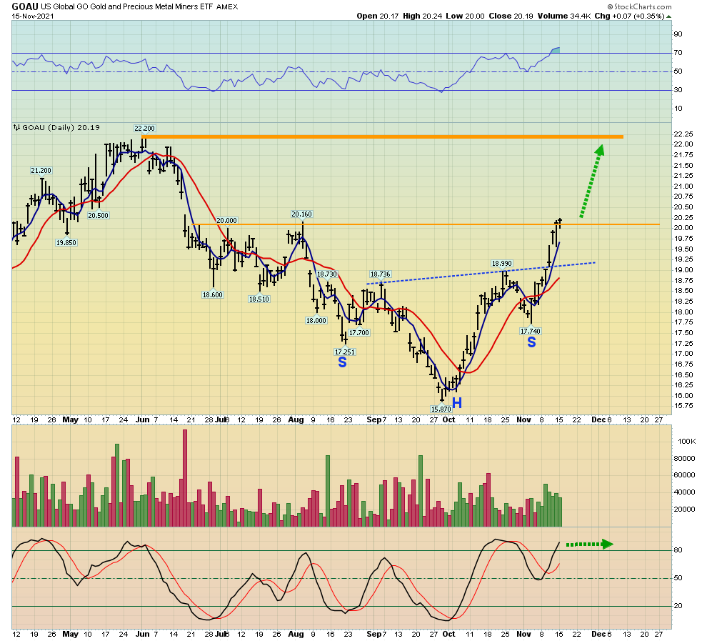Click the Low 20.00 value

[x=465, y=16]
